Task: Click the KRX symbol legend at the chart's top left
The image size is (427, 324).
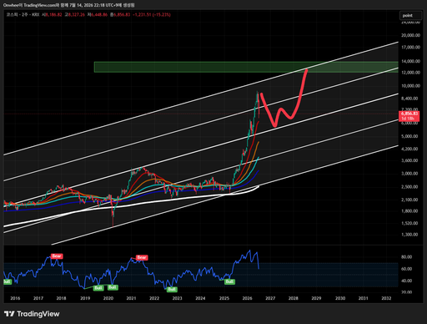Action: 23,14
